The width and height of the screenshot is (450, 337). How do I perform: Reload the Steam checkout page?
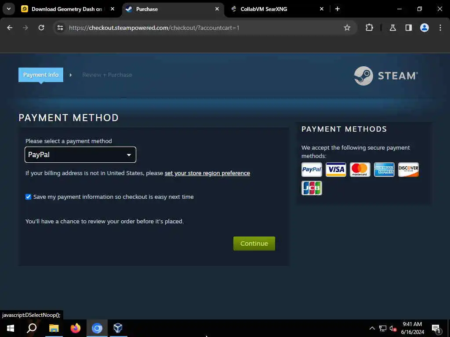click(41, 28)
